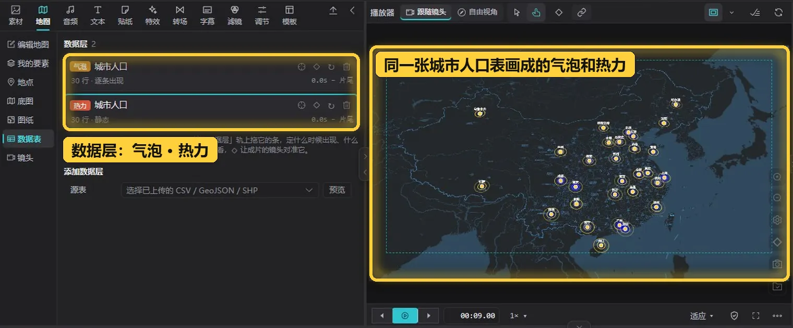The image size is (793, 328).
Task: Collapse the bottom panel handle
Action: pyautogui.click(x=579, y=325)
